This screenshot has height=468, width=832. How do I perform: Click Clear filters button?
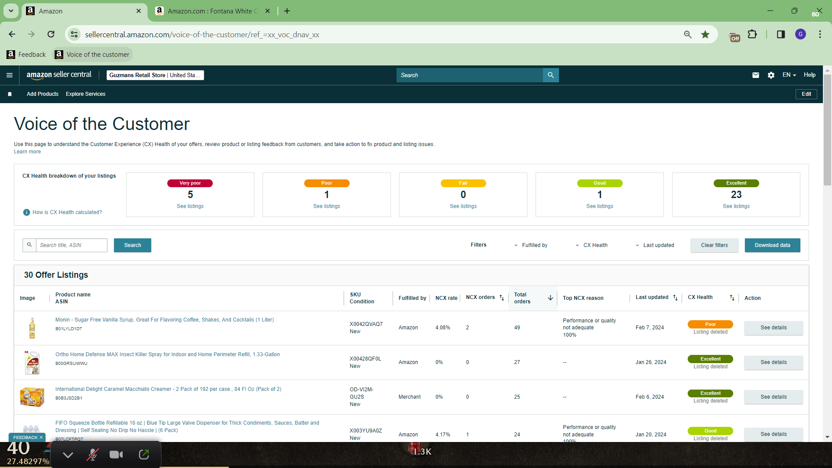tap(715, 245)
